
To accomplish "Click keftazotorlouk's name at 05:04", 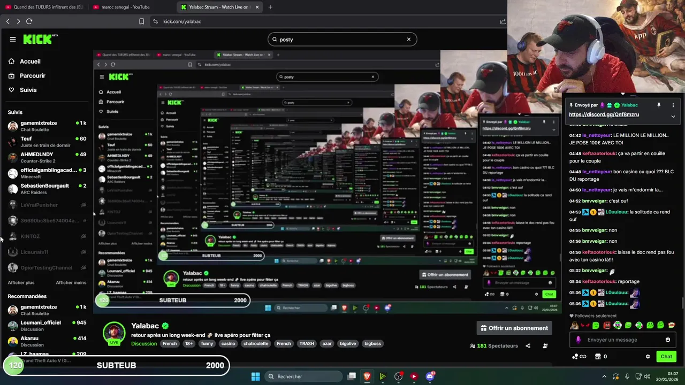I will click(598, 281).
